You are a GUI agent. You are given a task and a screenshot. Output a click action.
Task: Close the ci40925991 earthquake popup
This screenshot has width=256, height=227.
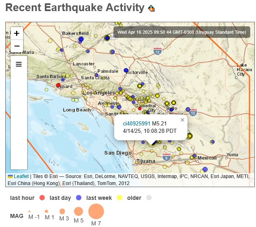point(182,120)
